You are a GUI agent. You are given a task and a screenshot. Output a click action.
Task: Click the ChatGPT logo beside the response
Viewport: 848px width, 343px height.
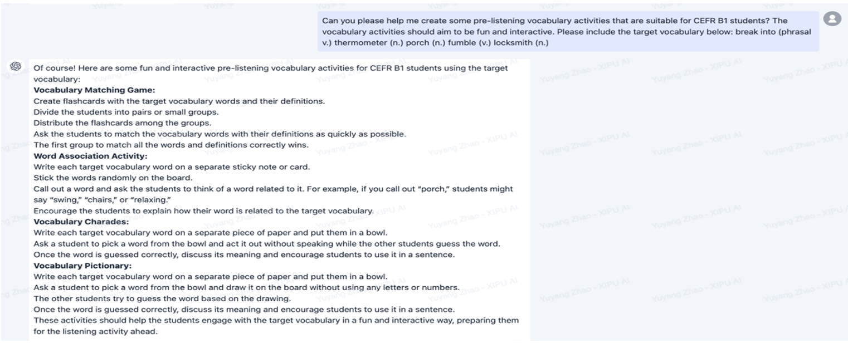[x=16, y=66]
